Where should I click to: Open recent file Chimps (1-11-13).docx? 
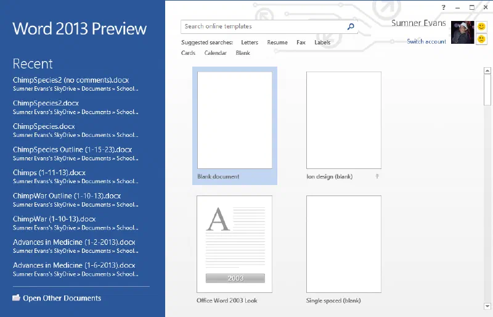pos(75,176)
